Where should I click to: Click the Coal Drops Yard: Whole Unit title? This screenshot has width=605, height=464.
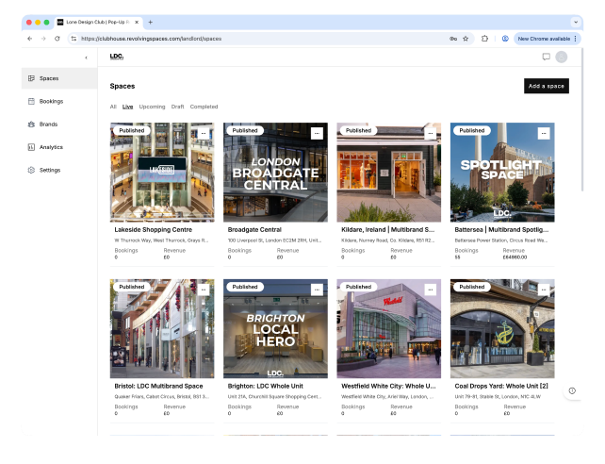501,386
